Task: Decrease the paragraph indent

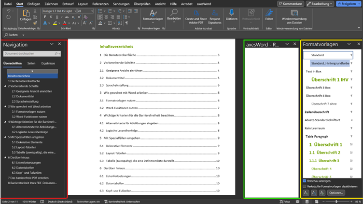Action: 130,11
